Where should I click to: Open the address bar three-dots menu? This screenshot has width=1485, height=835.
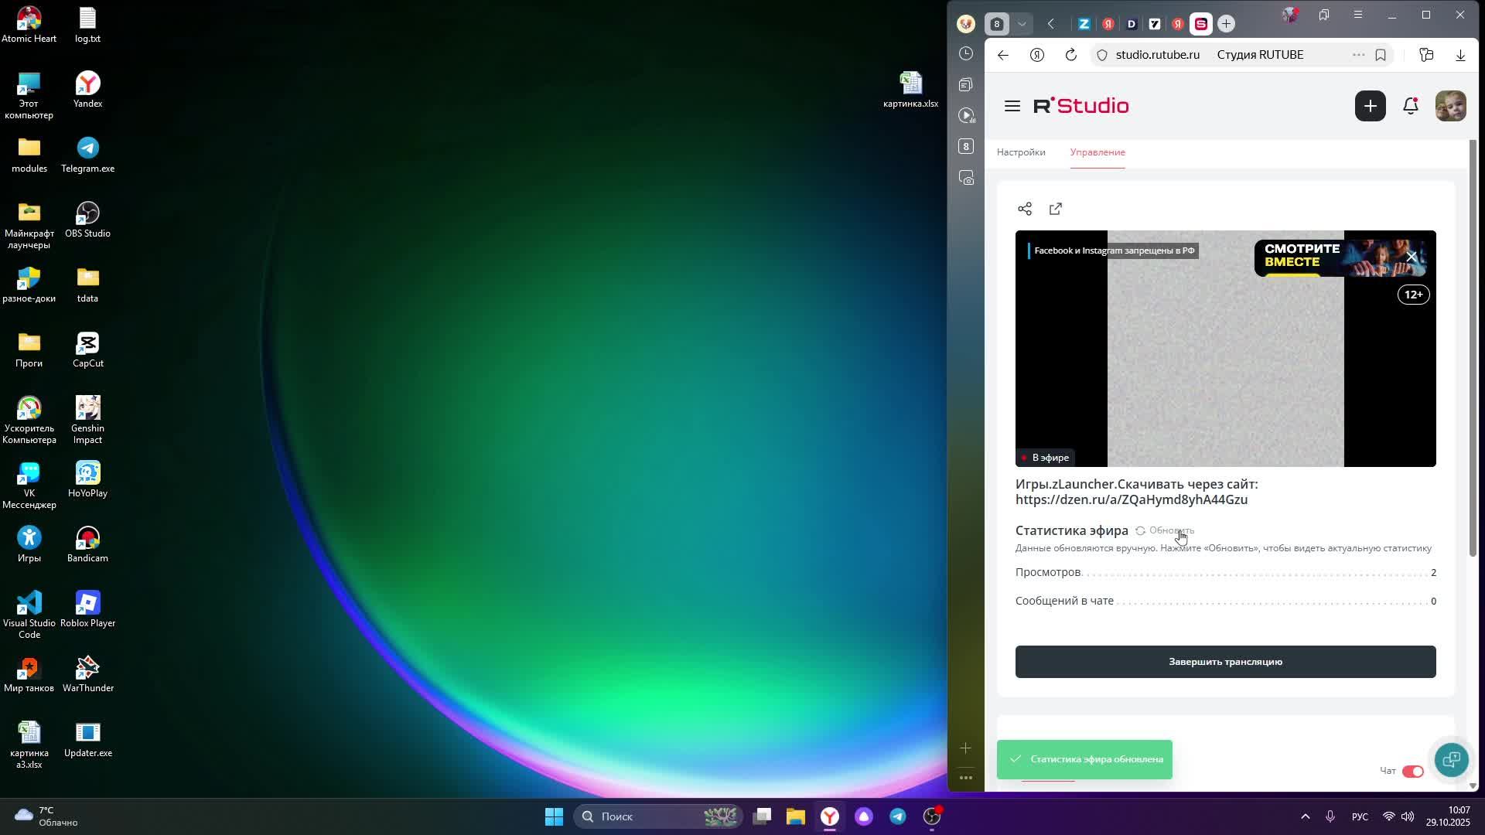point(1358,55)
